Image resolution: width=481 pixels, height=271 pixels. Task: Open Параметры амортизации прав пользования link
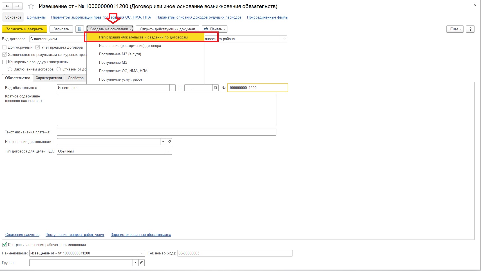[101, 17]
